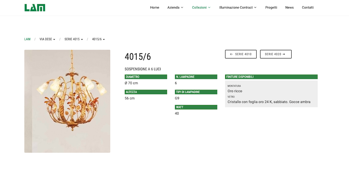This screenshot has width=349, height=169.
Task: Expand the Illuminazione Contract dropdown
Action: pyautogui.click(x=238, y=7)
